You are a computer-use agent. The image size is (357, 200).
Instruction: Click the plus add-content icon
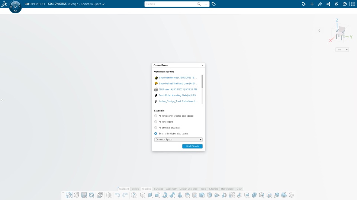click(x=312, y=4)
